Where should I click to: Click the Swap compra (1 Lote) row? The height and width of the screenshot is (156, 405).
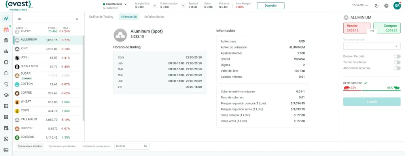[x=263, y=115]
